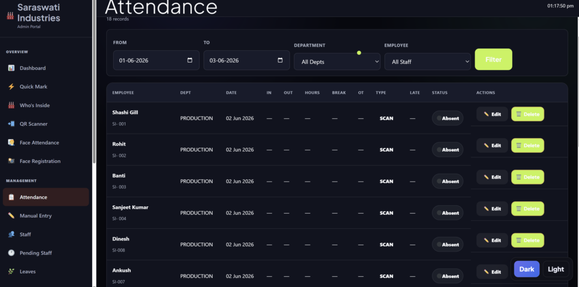Click pencil icon in Shashi Gill's Edit button
The width and height of the screenshot is (579, 287).
coord(486,114)
